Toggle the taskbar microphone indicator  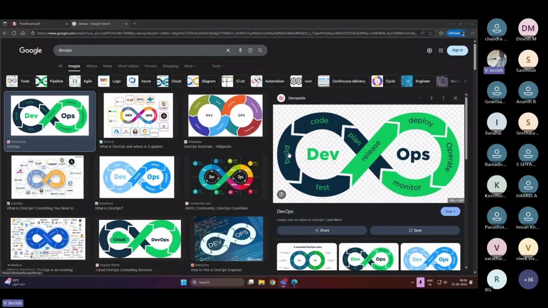420,282
